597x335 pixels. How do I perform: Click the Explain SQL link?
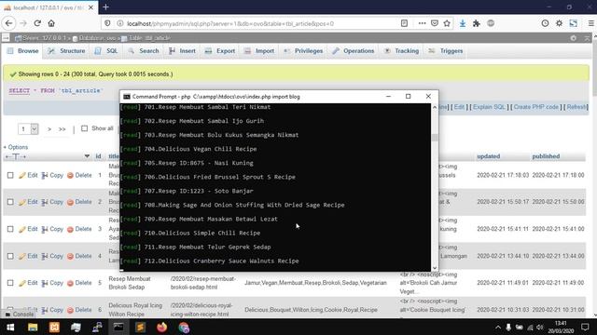click(489, 107)
